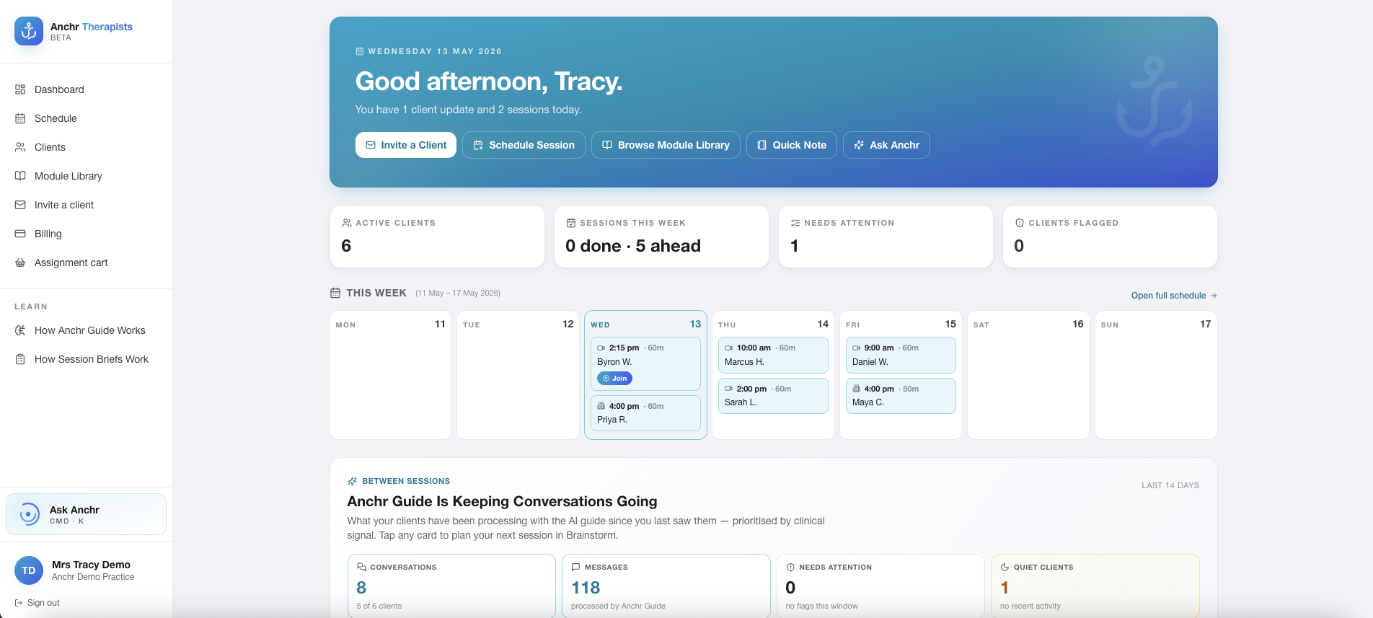The width and height of the screenshot is (1373, 618).
Task: Click the Ask Anchr spinner icon in sidebar
Action: click(29, 514)
